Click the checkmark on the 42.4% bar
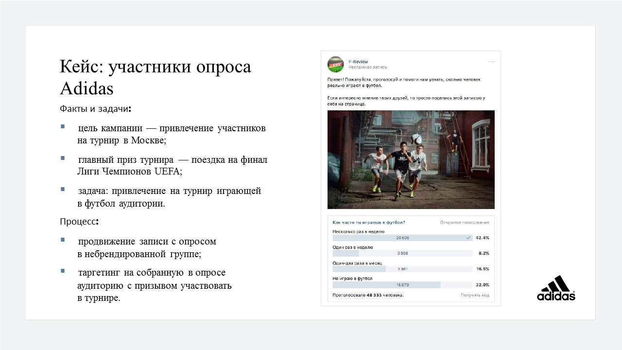Image resolution: width=622 pixels, height=350 pixels. [x=468, y=238]
